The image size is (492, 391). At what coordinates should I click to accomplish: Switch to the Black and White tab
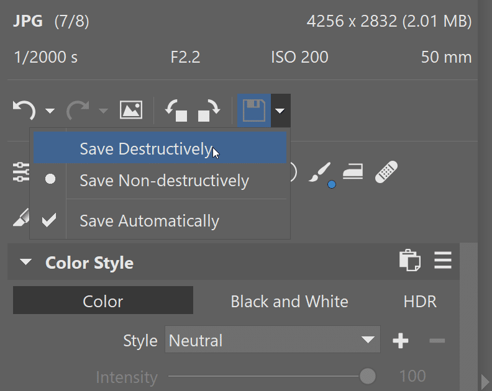pos(289,302)
